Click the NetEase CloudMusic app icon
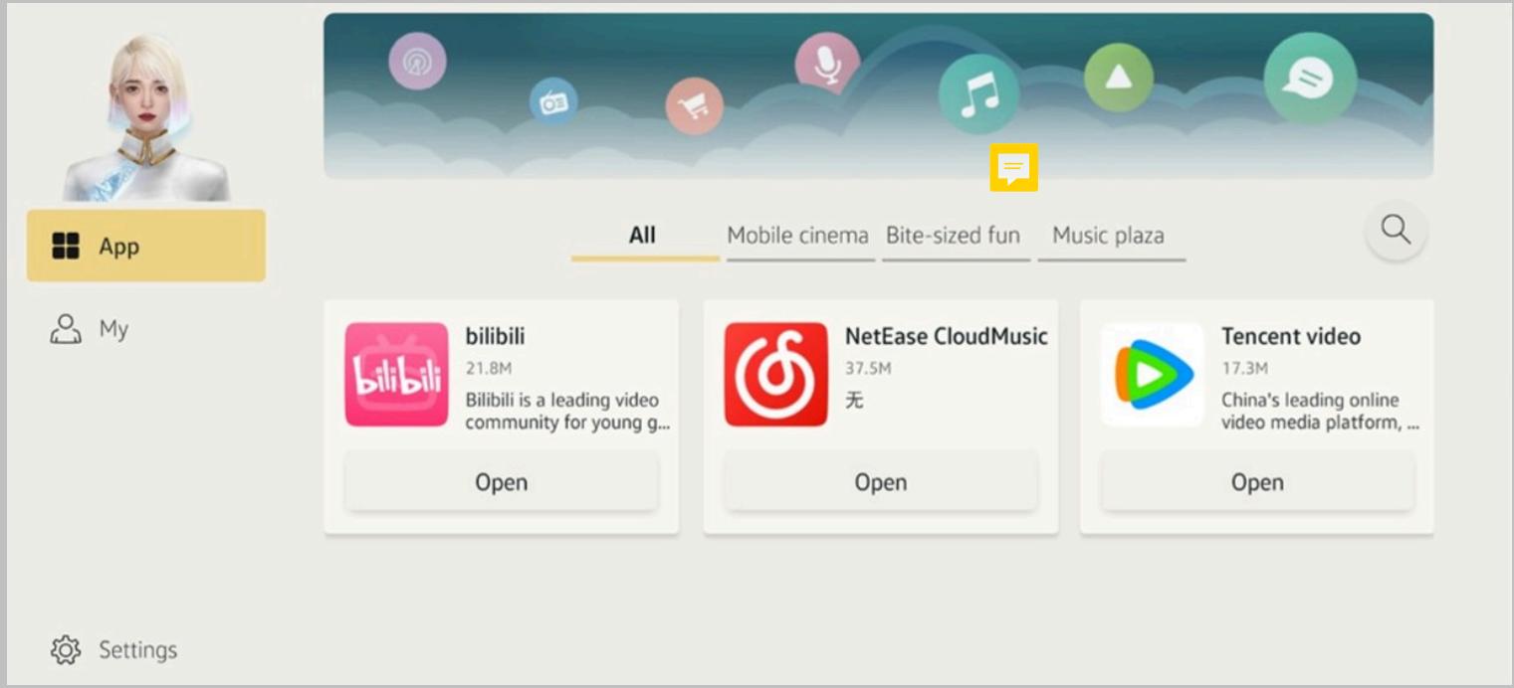 click(775, 375)
